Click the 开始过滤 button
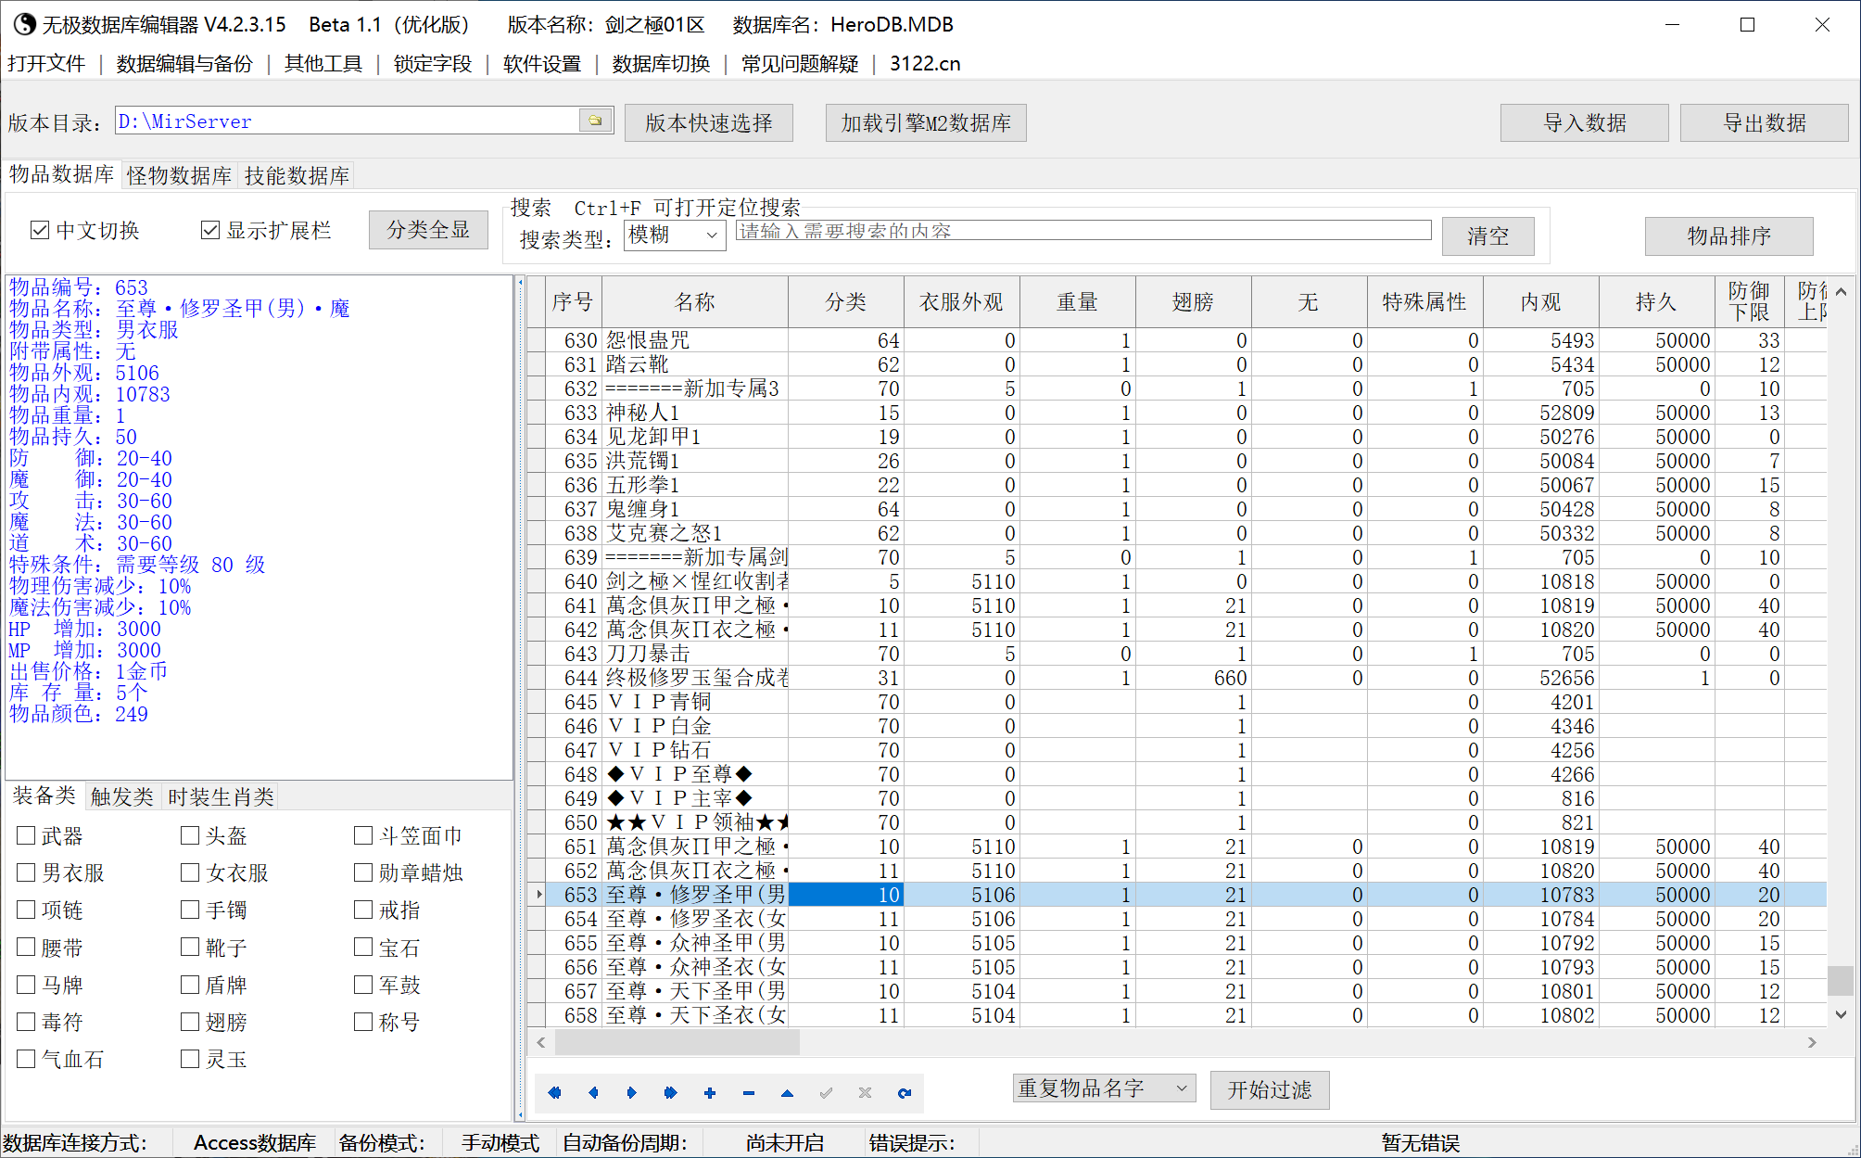This screenshot has height=1158, width=1861. pyautogui.click(x=1270, y=1090)
